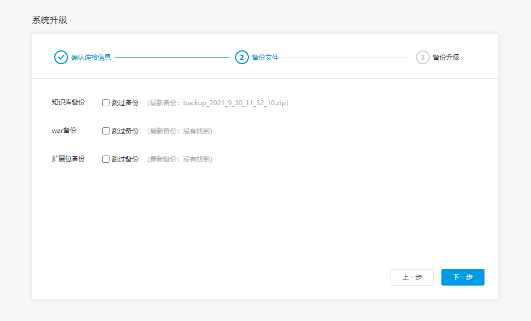The width and height of the screenshot is (531, 321).
Task: Check 跳过备份 for 知识库备份
Action: (106, 103)
